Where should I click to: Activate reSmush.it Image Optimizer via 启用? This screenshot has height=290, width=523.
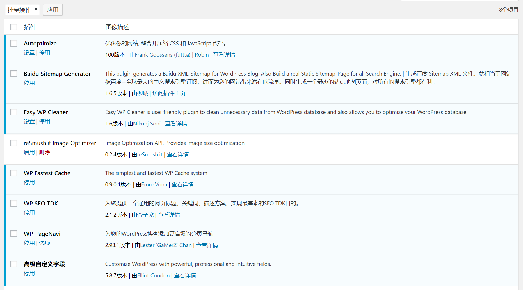coord(29,152)
